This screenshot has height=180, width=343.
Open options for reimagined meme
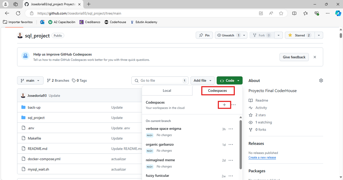tap(231, 160)
